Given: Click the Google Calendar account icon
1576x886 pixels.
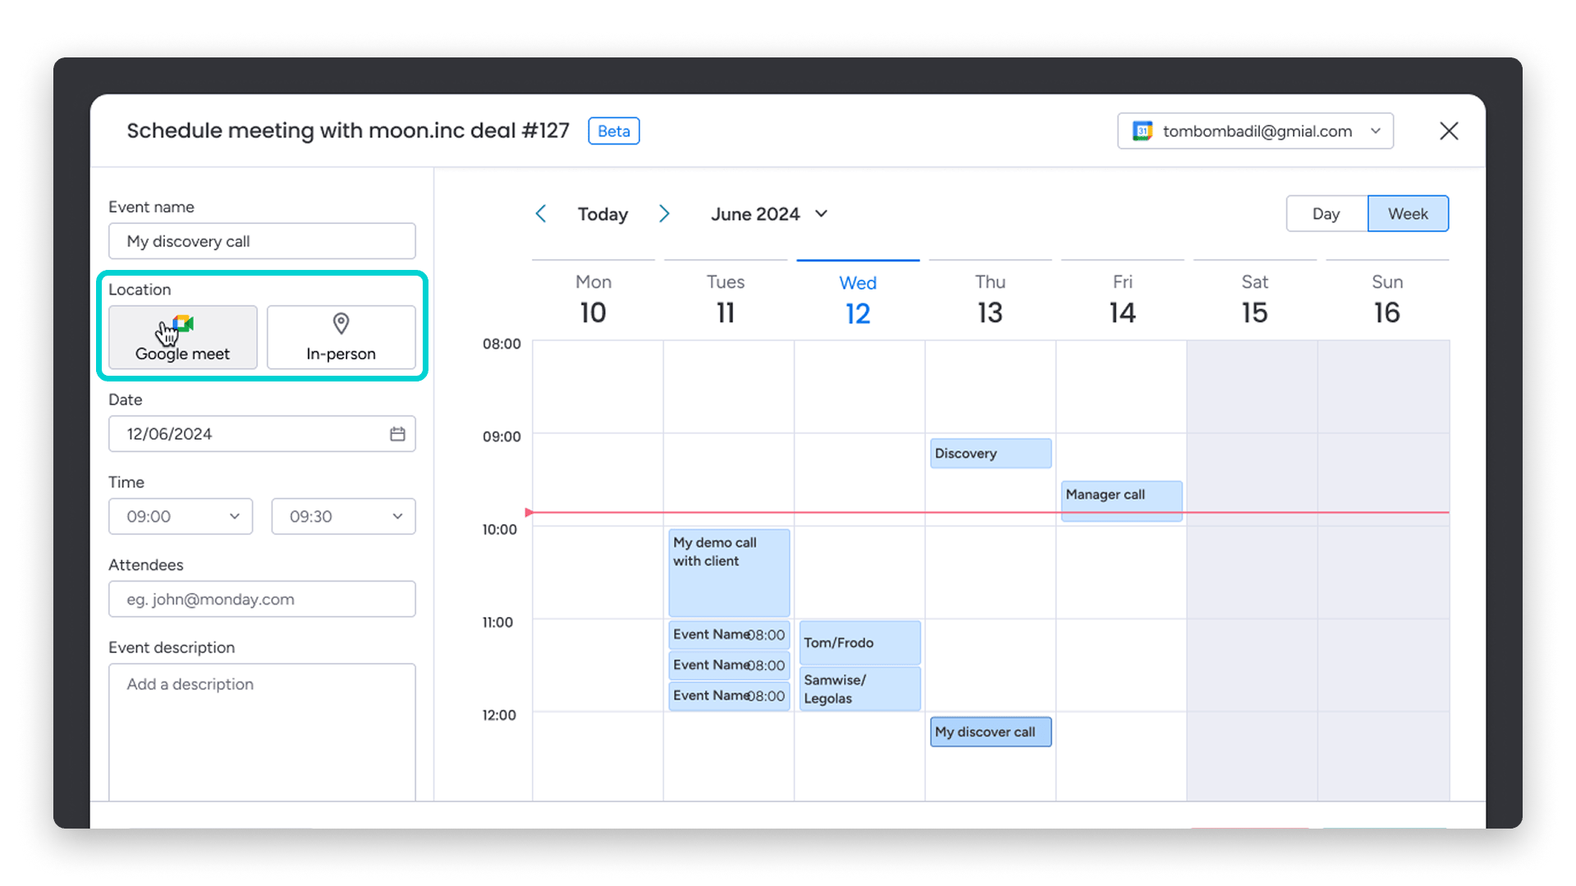Looking at the screenshot, I should coord(1142,131).
